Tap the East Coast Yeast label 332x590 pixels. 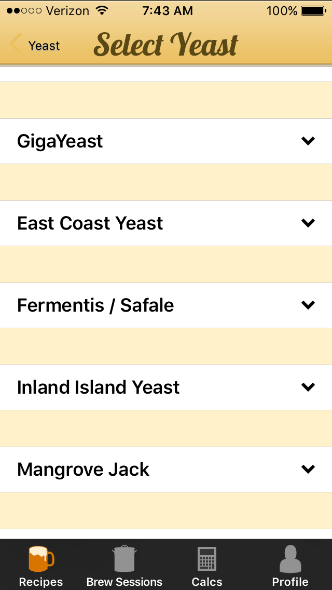tap(90, 223)
